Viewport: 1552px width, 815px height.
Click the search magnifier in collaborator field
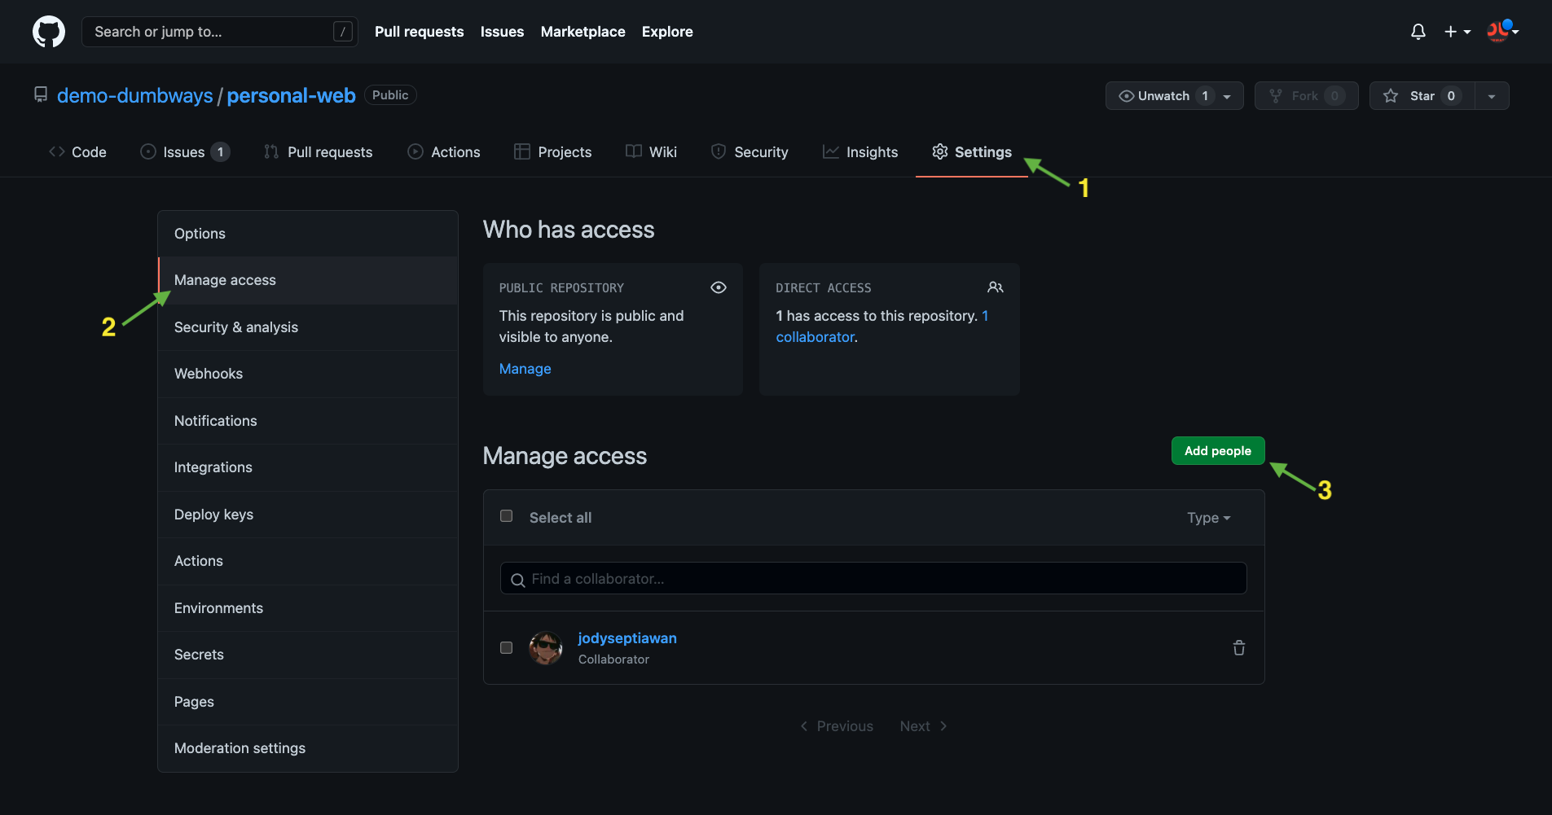(x=517, y=580)
